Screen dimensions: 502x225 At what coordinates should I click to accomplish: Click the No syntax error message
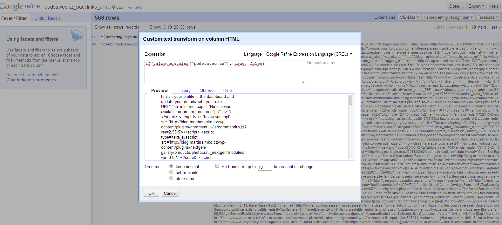322,63
